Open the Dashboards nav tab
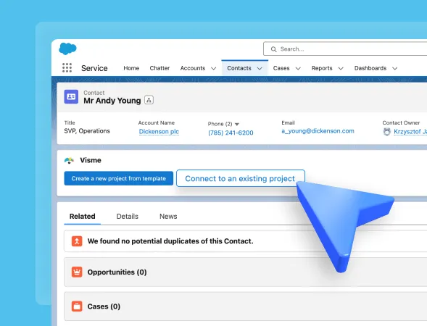427x326 pixels. 370,68
